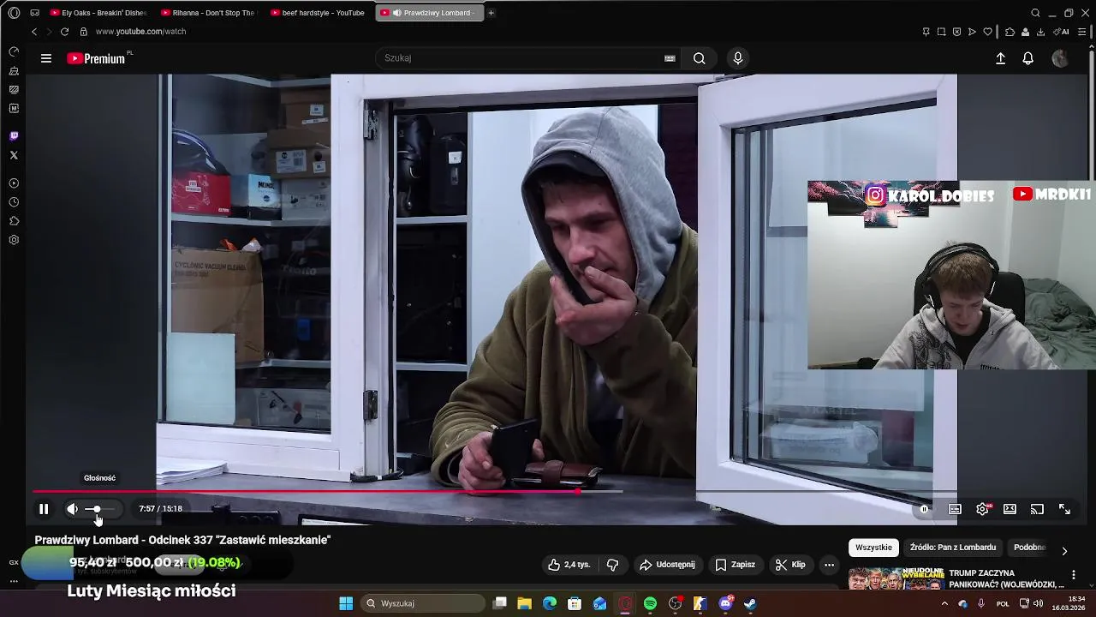
Task: Open the browser downloads icon
Action: click(x=1040, y=32)
